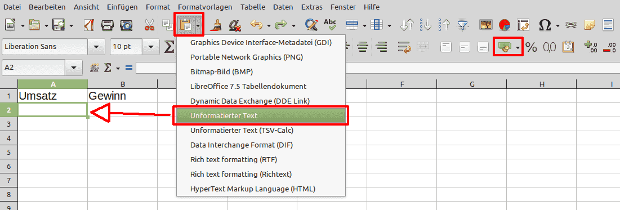
Task: Expand the Liberation Sans font name dropdown
Action: click(96, 47)
